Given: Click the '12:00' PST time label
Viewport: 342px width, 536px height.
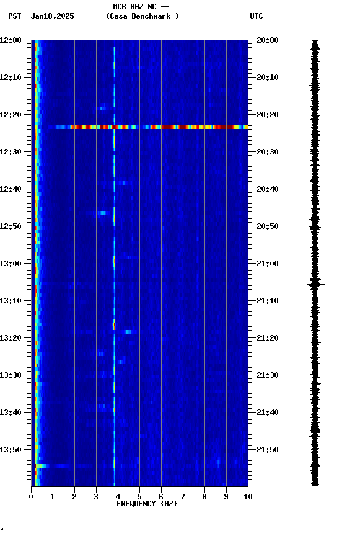Looking at the screenshot, I should click(x=11, y=40).
